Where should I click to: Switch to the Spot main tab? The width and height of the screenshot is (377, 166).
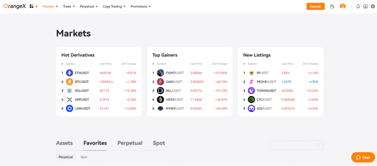159,143
